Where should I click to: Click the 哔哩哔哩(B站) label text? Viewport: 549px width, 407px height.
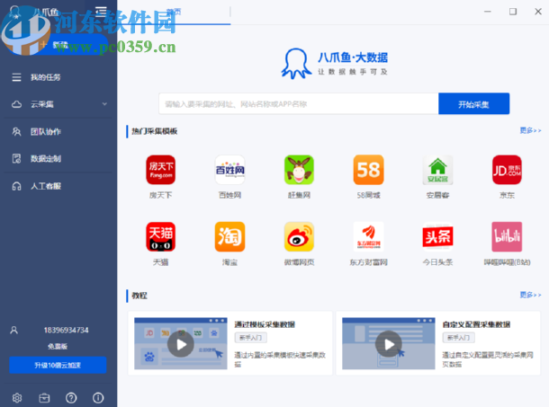(507, 262)
